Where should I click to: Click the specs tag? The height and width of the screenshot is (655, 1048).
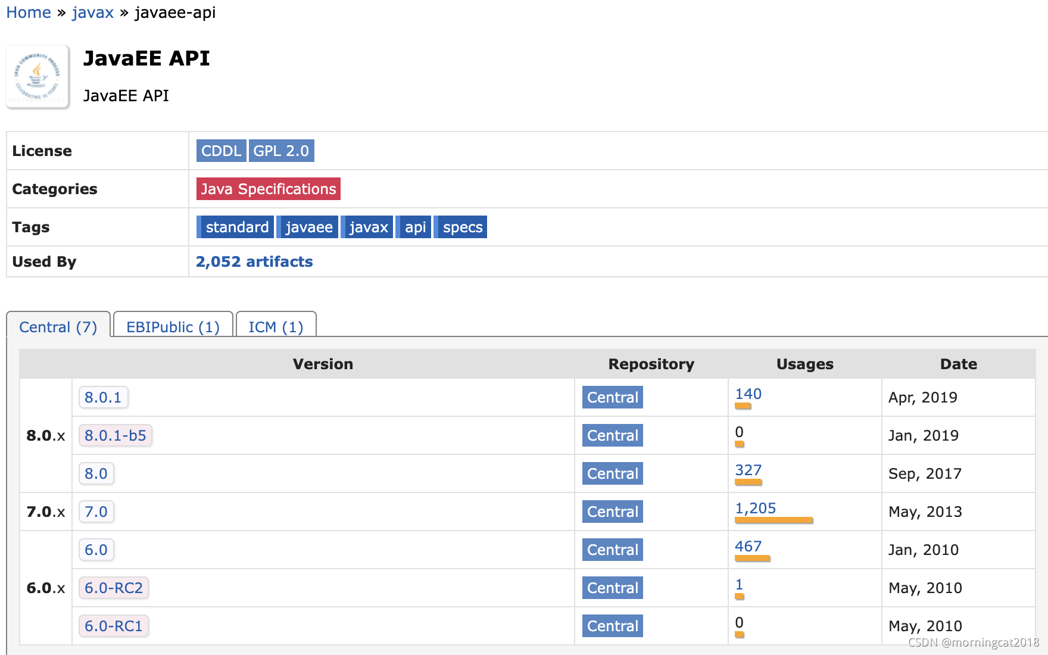pos(460,227)
